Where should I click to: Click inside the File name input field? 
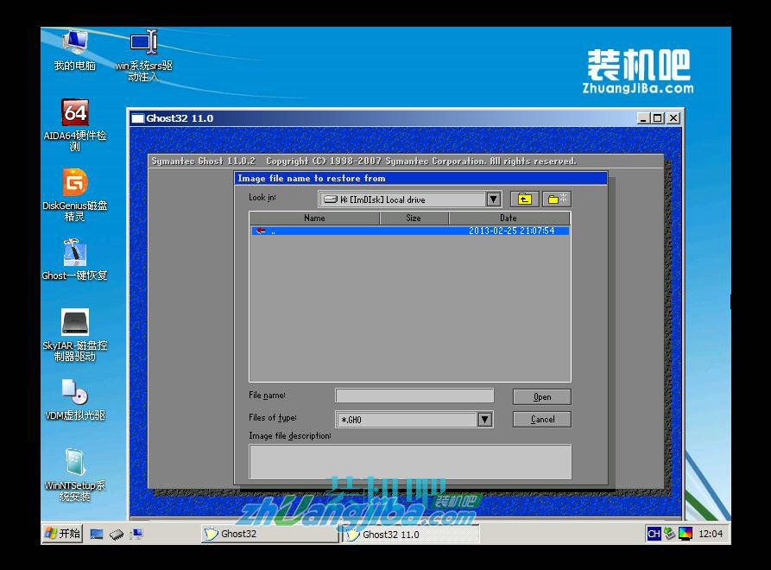(414, 396)
